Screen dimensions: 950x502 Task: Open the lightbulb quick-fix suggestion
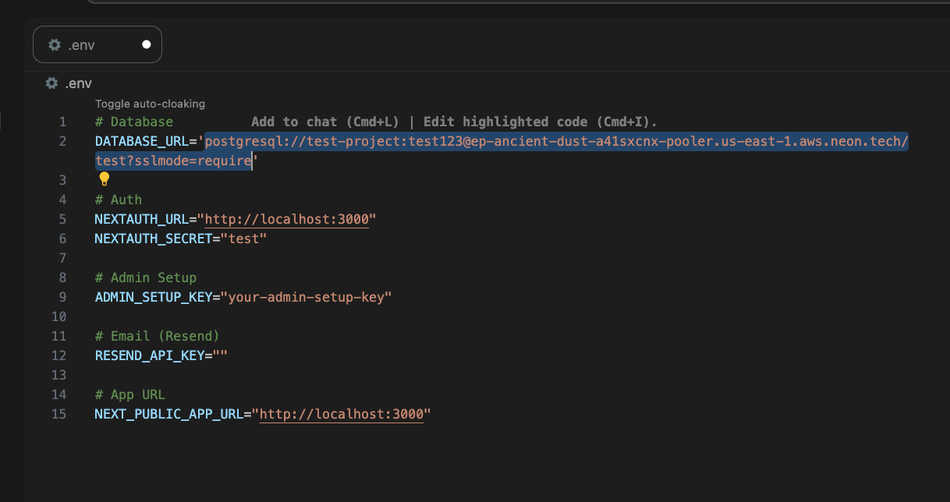click(104, 179)
